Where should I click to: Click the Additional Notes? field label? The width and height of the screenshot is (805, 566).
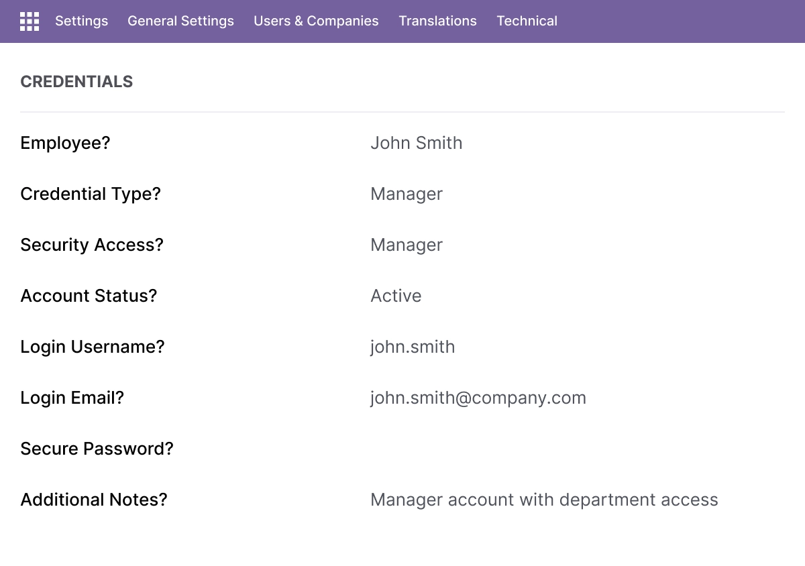pyautogui.click(x=94, y=500)
